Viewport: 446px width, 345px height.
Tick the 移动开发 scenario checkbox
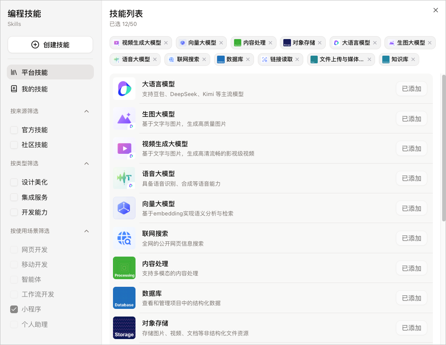[x=14, y=265]
